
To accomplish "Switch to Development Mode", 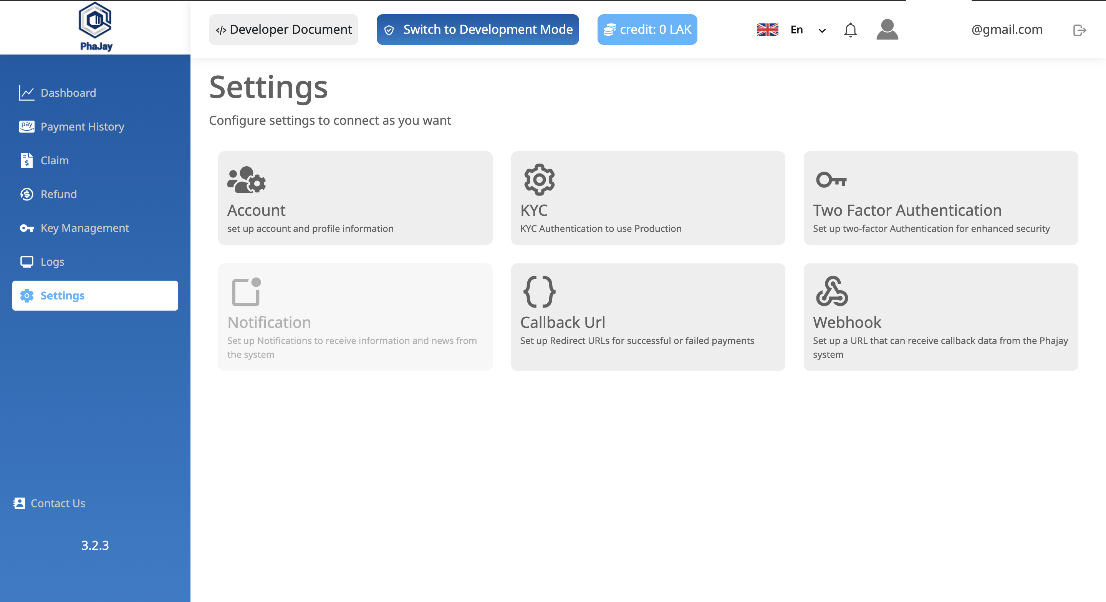I will 477,30.
